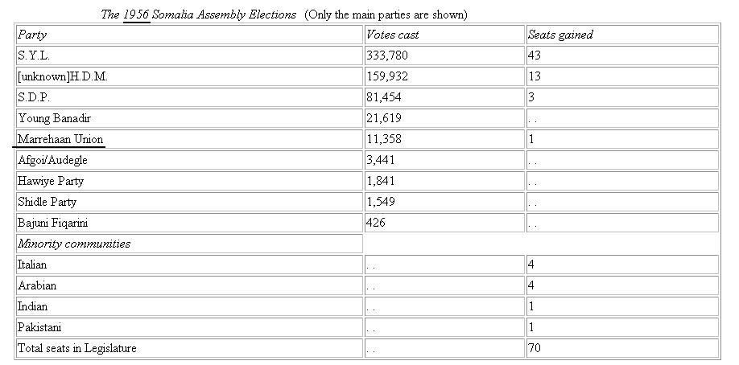Click the 159,932 votes cell

coord(443,76)
